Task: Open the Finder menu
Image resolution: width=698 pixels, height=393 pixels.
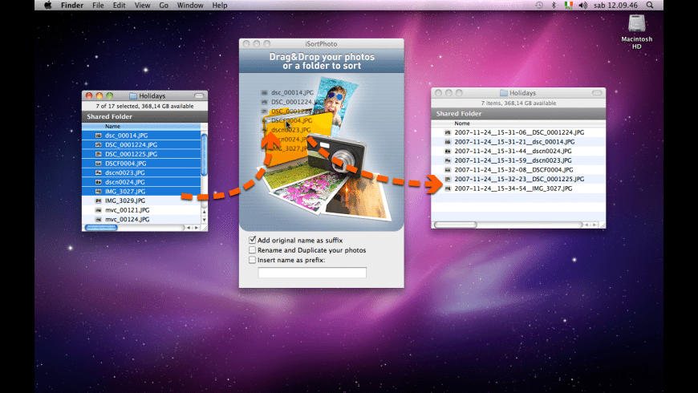Action: pos(71,6)
